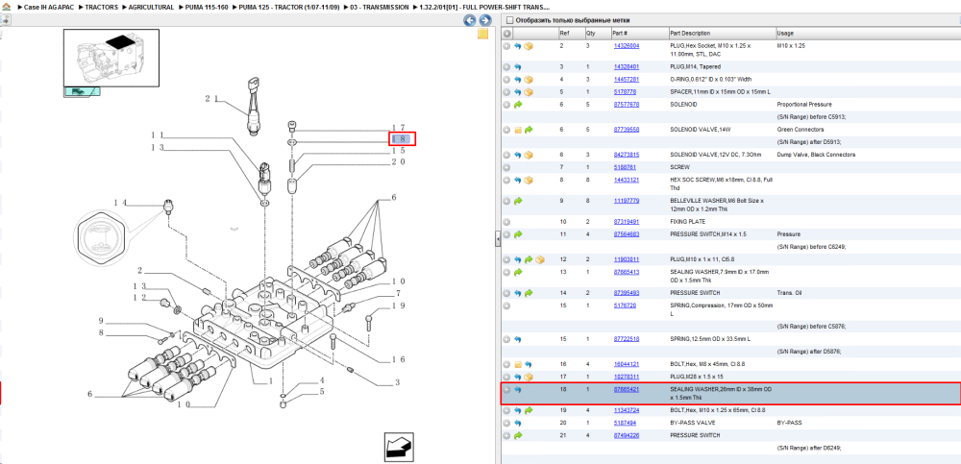Screen dimensions: 961x464
Task: Select the 'BY-PASS VALVE' description text
Action: pyautogui.click(x=689, y=423)
